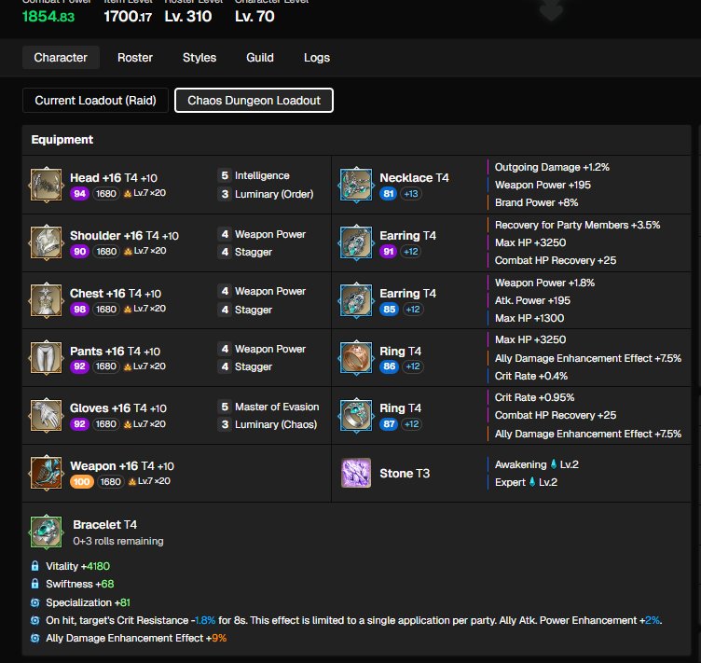Open the Styles tab
Viewport: 701px width, 663px height.
199,58
